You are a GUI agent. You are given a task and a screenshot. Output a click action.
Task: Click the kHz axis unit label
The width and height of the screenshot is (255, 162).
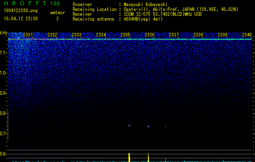(4, 33)
